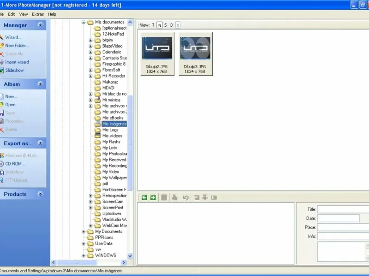Expand the BlazeVideo folder node

click(90, 46)
